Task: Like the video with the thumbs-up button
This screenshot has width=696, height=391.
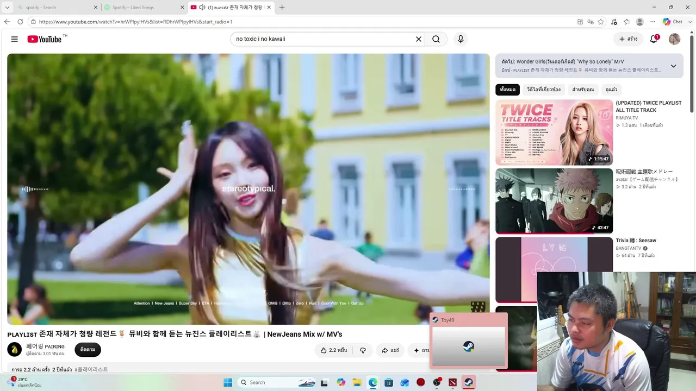Action: [x=333, y=350]
